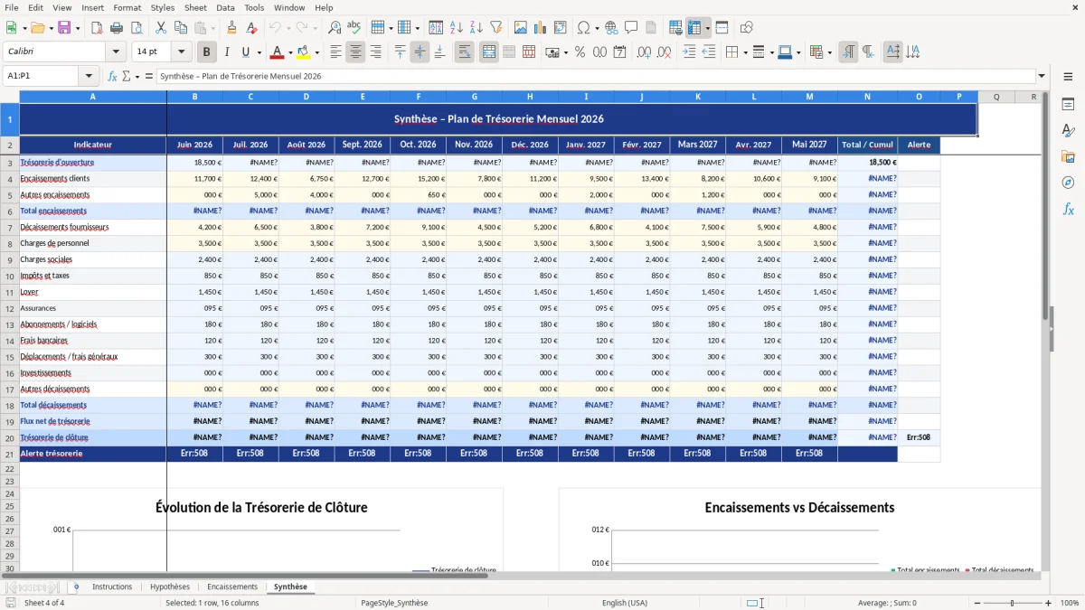This screenshot has height=610, width=1085.
Task: Toggle Freeze Rows and Columns
Action: (694, 28)
